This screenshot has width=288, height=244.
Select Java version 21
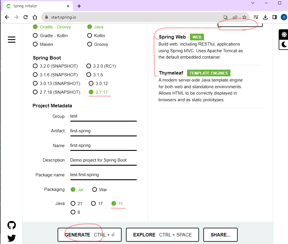tap(77, 203)
